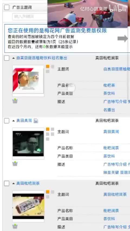Open the 真田真润 title link
130x231 pixels.
coord(24,121)
